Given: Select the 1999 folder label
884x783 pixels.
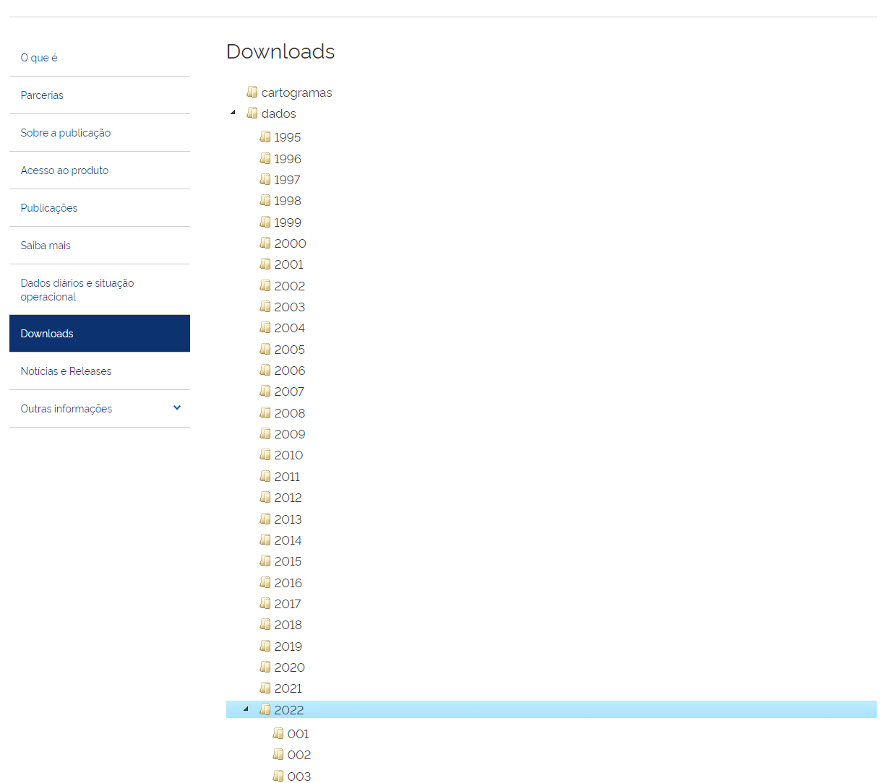Looking at the screenshot, I should pyautogui.click(x=288, y=222).
